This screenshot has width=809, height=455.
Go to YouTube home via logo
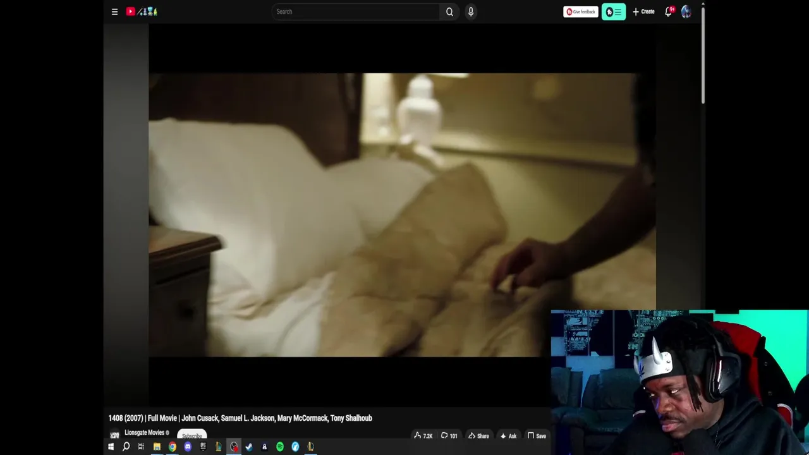click(x=142, y=11)
